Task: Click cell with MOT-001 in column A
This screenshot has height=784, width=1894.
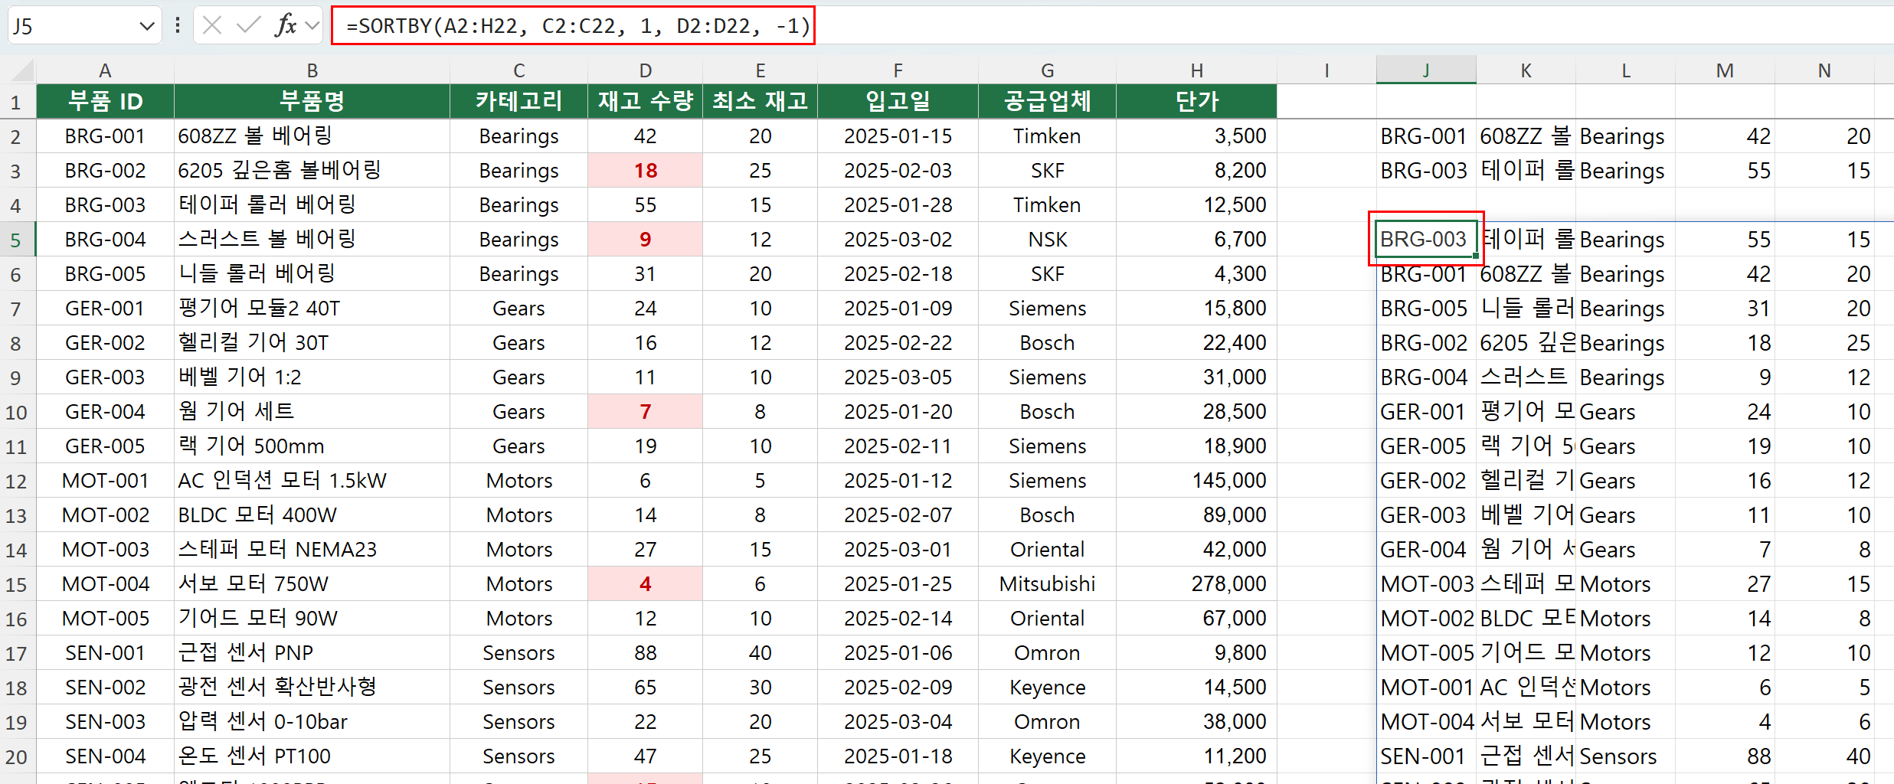Action: [105, 480]
